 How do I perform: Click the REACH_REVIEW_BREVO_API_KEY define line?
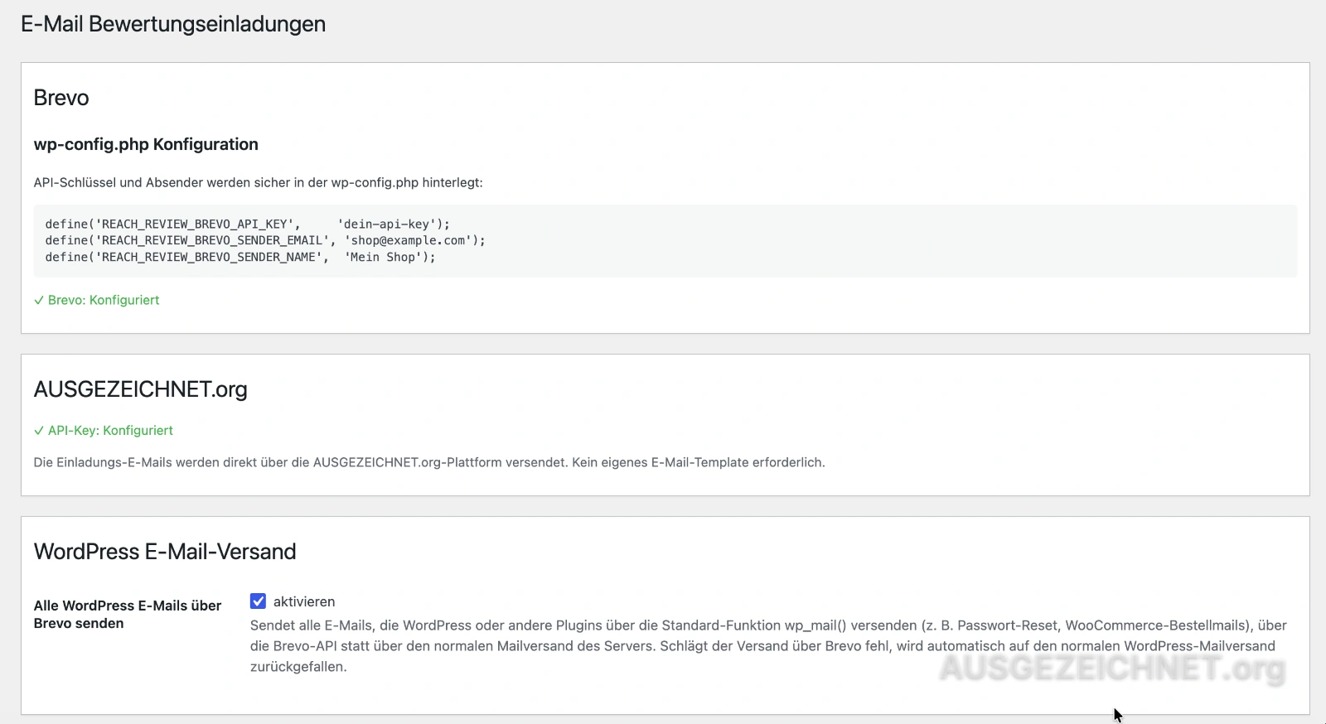[x=247, y=224]
